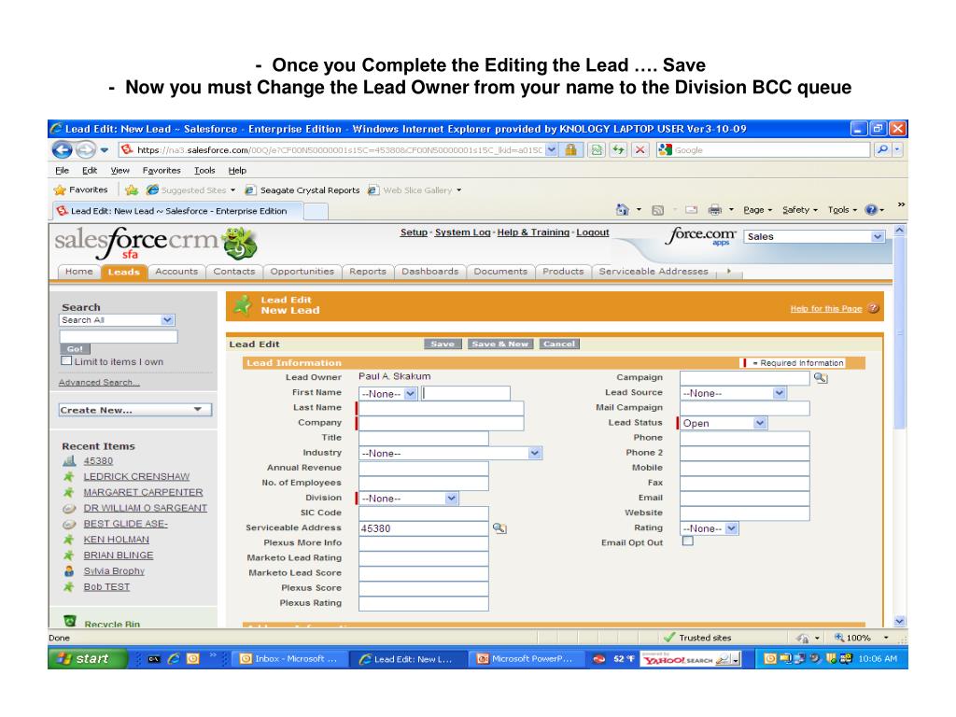The width and height of the screenshot is (956, 717).
Task: Switch to the Dashboards tab
Action: pyautogui.click(x=429, y=272)
